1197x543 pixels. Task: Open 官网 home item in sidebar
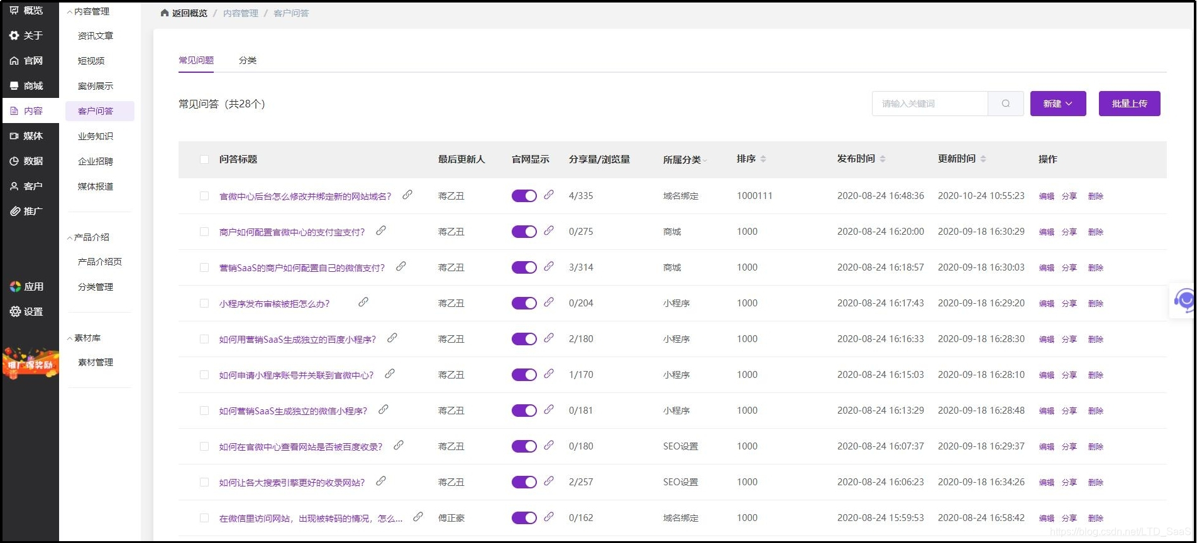[26, 61]
